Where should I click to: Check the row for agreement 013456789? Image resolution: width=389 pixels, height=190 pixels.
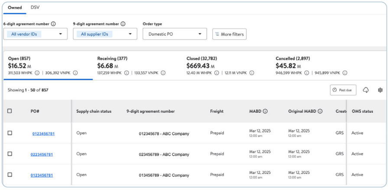coord(10,174)
